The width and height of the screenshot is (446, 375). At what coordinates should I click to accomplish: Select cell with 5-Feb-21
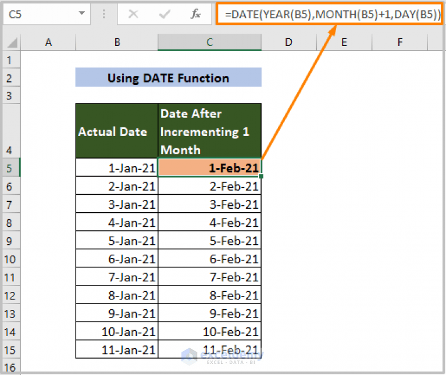(x=210, y=241)
